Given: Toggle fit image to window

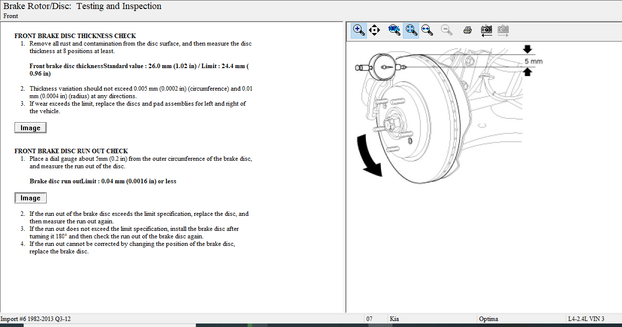Looking at the screenshot, I should [411, 30].
